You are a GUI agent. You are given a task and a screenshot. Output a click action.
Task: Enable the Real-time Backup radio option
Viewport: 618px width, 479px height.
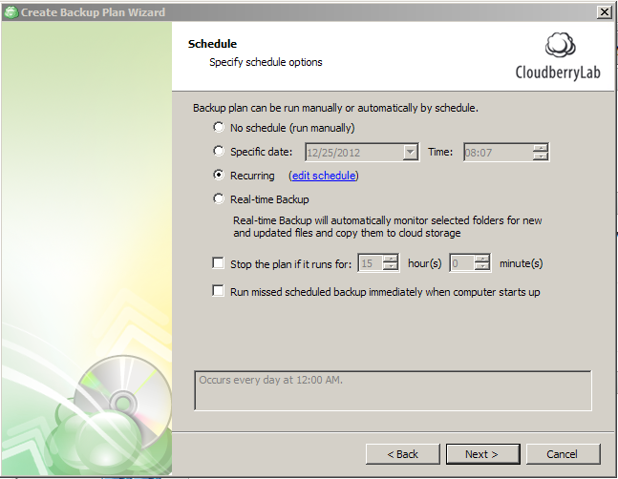[x=220, y=199]
